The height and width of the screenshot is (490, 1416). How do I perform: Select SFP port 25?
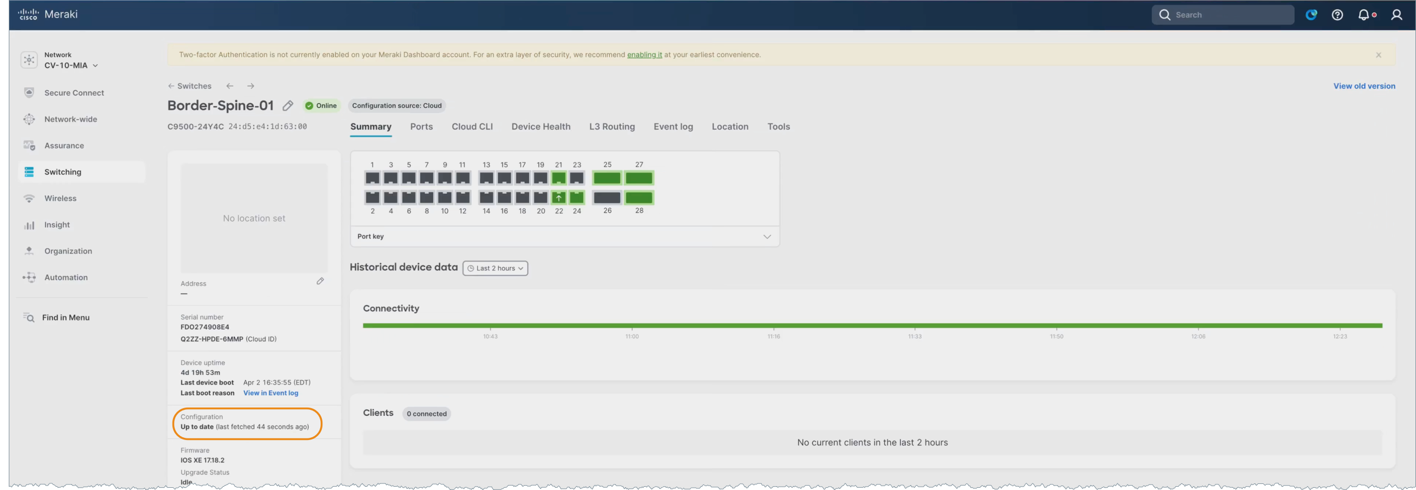607,178
